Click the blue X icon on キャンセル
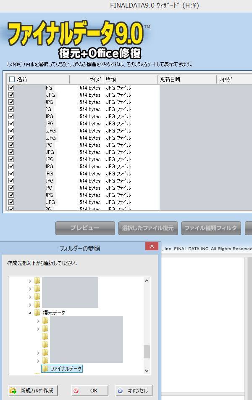 (121, 391)
